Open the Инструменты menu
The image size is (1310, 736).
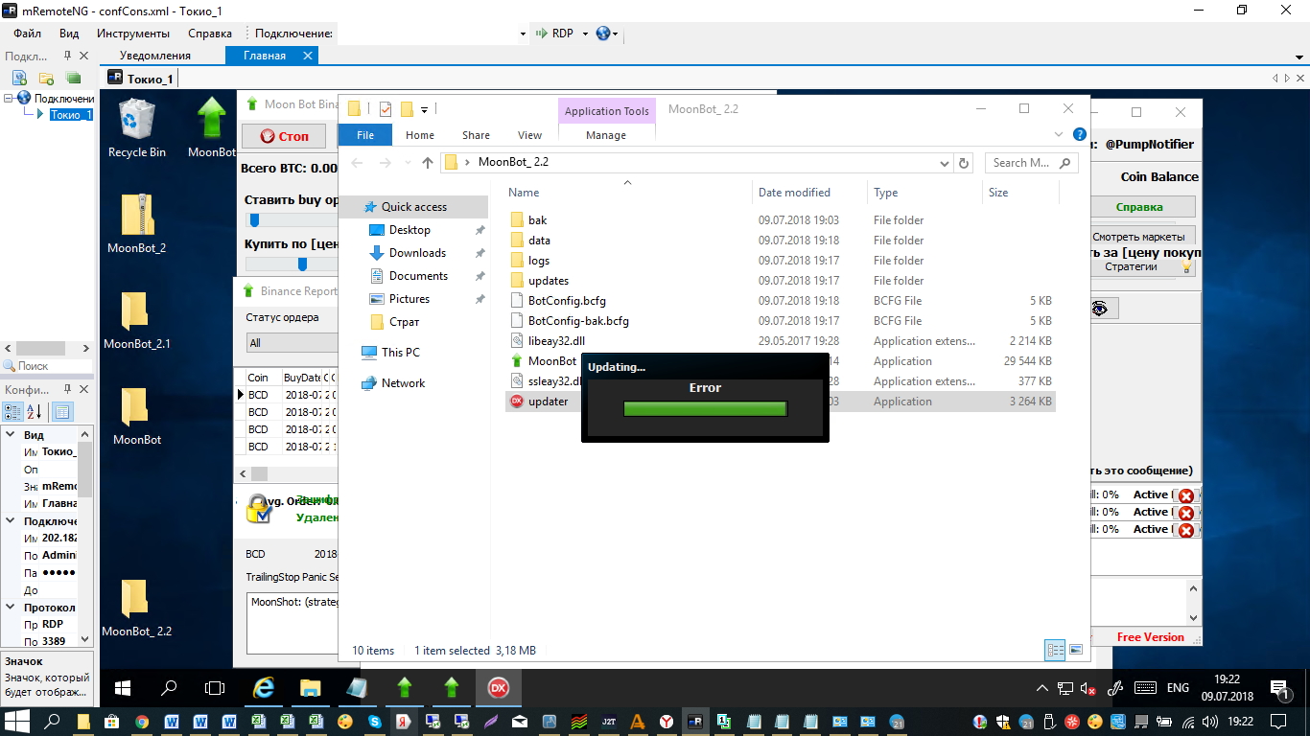133,34
